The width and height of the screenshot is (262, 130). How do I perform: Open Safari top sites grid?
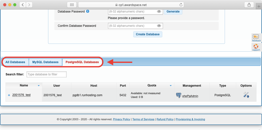[x=72, y=5]
